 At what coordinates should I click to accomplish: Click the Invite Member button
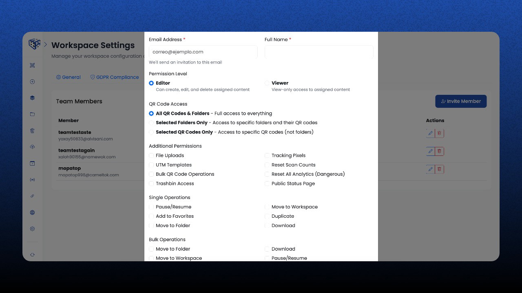point(461,101)
